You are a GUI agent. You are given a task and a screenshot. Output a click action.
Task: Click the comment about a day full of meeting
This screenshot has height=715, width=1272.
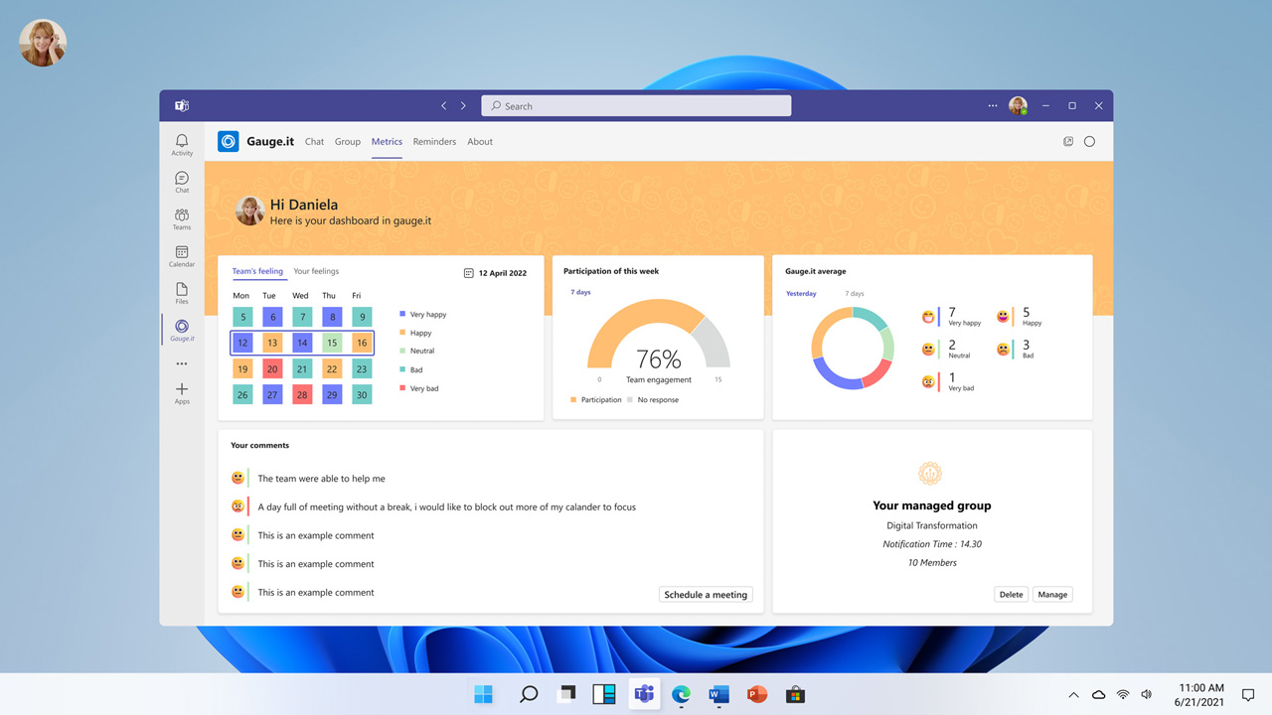(446, 506)
